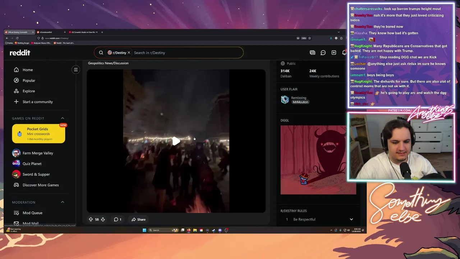The width and height of the screenshot is (460, 259).
Task: Bookmark this page with star icon
Action: point(309,38)
